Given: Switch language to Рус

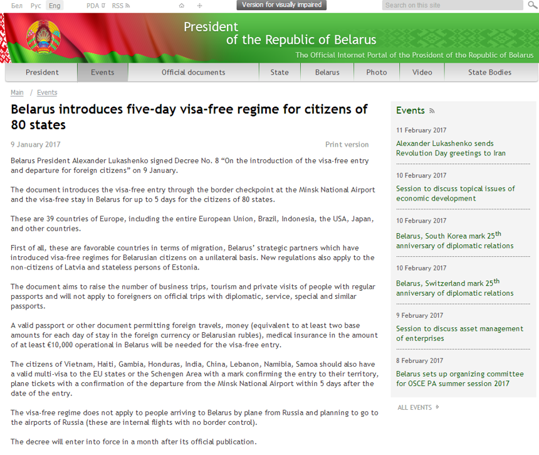Looking at the screenshot, I should tap(36, 6).
